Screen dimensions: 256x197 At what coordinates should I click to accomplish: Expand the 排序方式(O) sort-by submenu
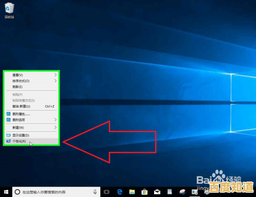pyautogui.click(x=31, y=81)
